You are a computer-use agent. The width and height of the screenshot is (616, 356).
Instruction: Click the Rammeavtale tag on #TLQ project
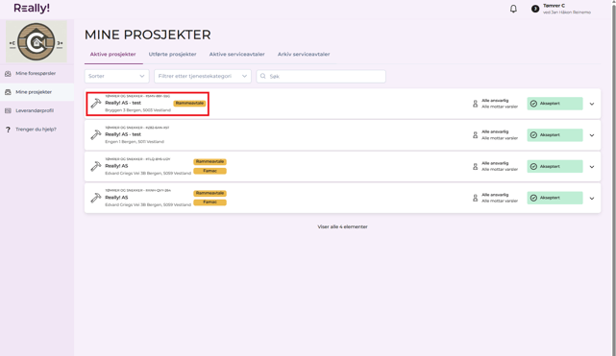pos(209,161)
